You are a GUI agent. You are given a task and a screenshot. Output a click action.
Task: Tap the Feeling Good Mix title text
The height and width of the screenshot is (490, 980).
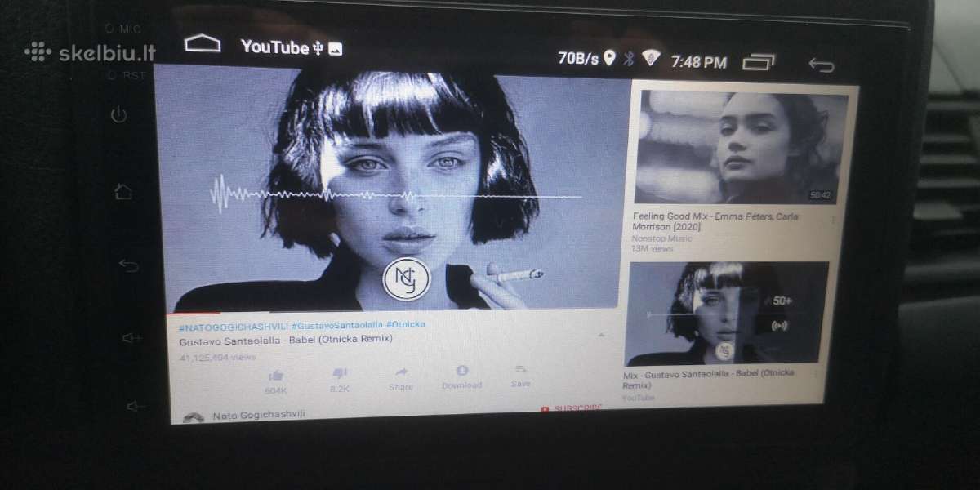(716, 222)
